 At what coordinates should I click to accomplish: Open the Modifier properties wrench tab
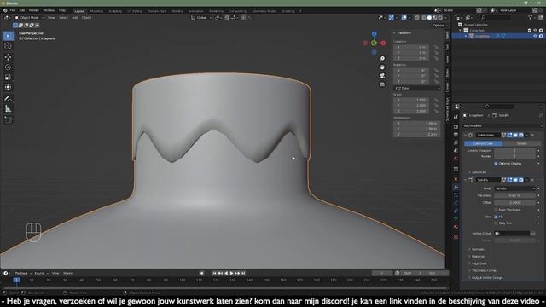456,188
